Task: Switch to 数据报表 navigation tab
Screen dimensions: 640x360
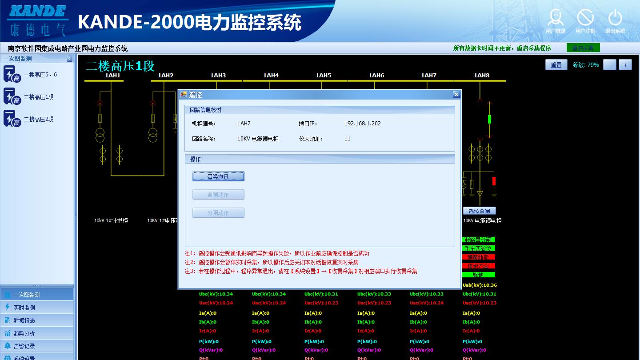Action: point(37,320)
